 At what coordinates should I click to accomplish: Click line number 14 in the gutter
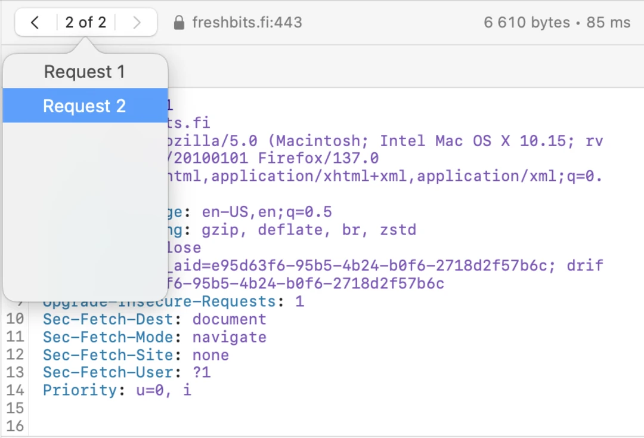(x=15, y=390)
